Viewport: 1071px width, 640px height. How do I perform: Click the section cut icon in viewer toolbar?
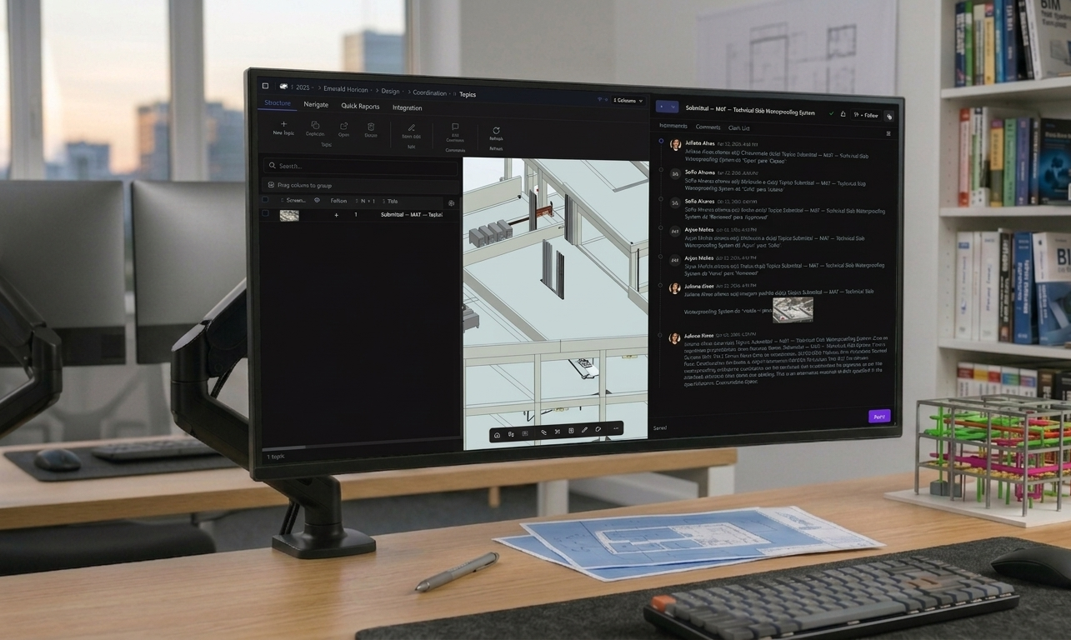point(557,432)
